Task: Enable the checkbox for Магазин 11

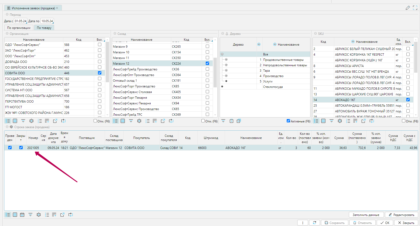Action: (207, 58)
